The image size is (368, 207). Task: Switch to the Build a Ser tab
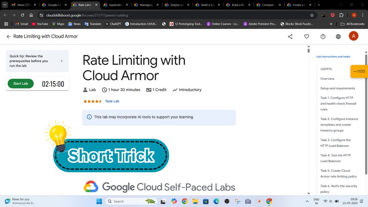208,5
